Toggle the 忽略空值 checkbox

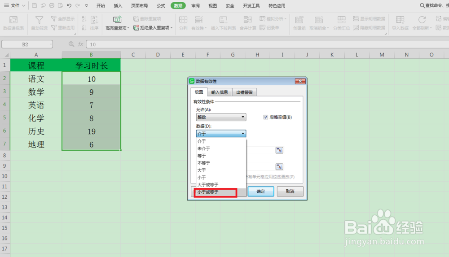point(266,117)
